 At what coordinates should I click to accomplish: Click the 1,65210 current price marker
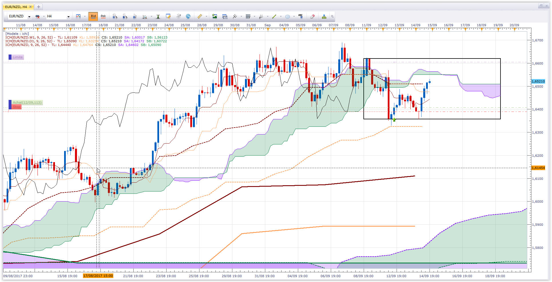pos(538,81)
